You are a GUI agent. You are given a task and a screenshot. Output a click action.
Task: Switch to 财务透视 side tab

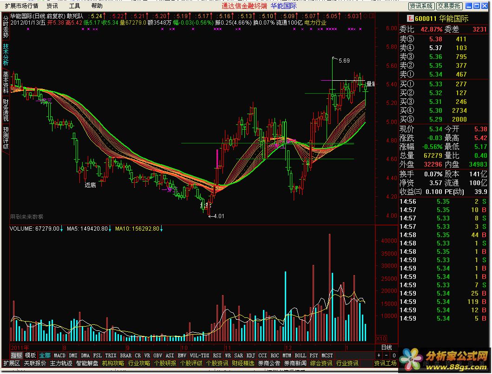click(6, 110)
